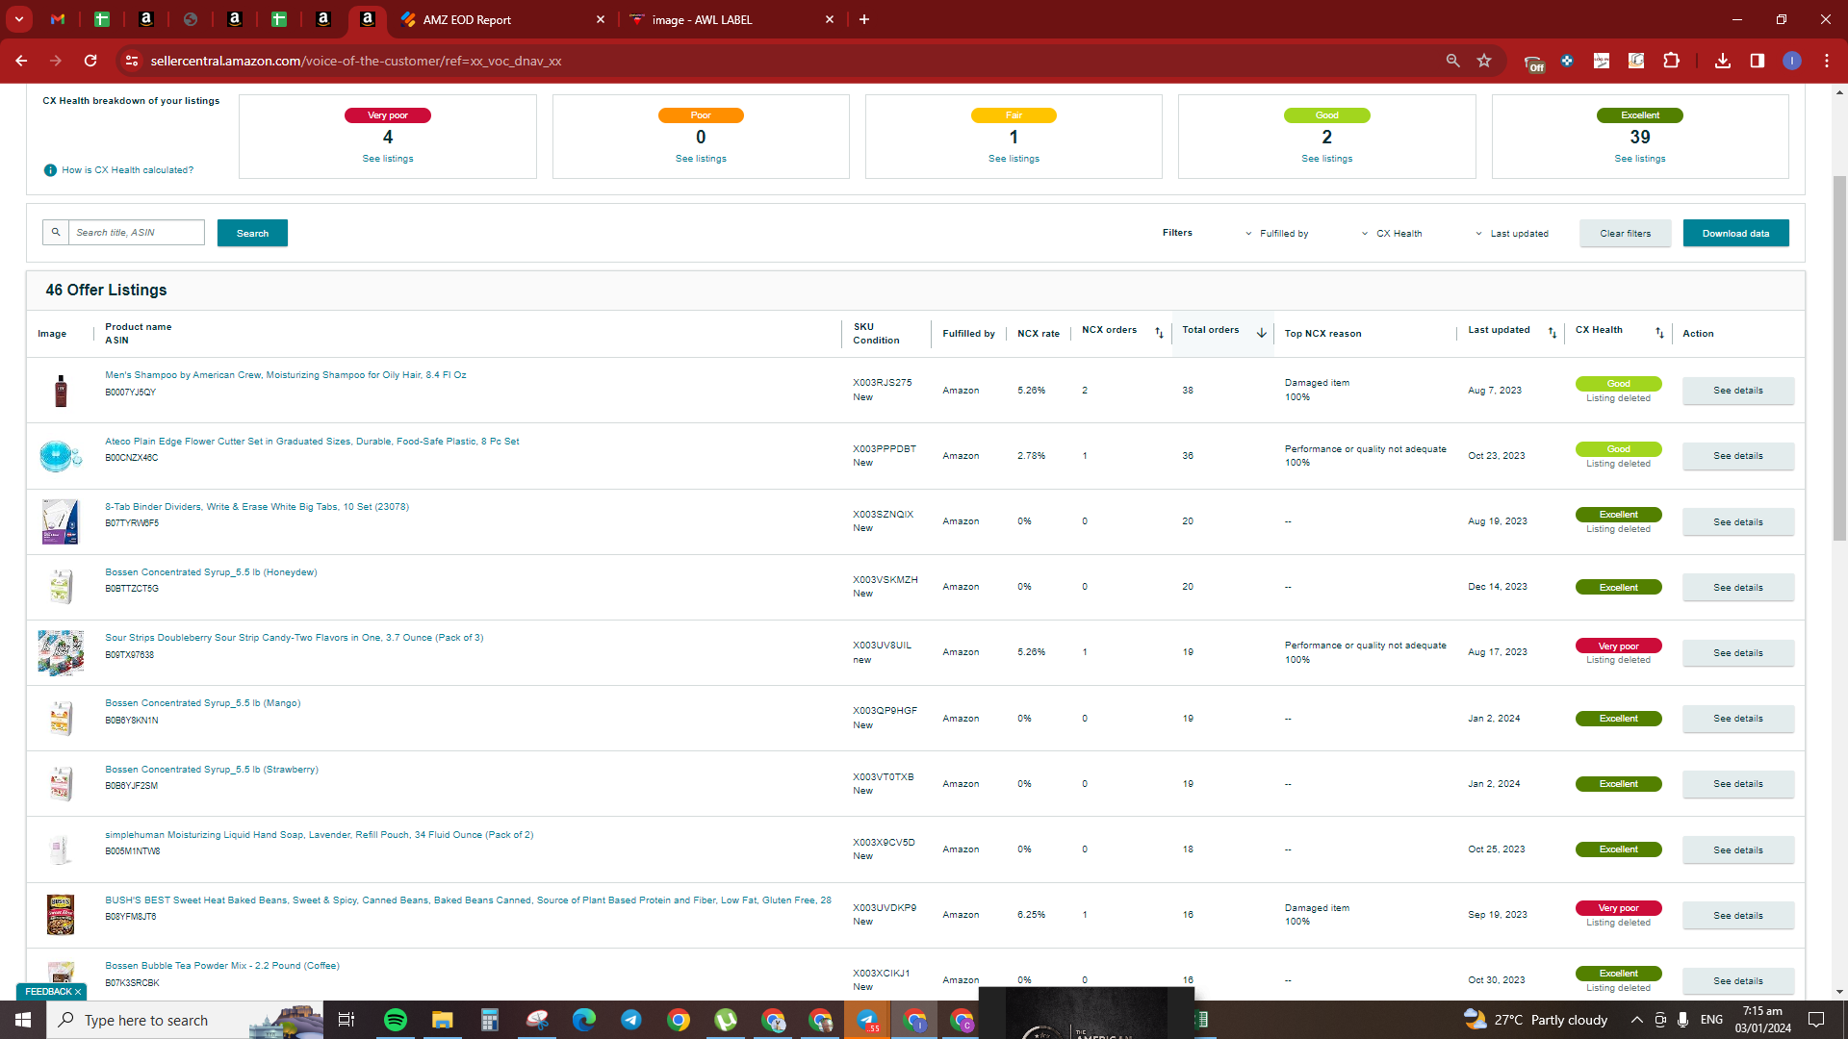Sort by NCX orders column arrows

coord(1159,333)
